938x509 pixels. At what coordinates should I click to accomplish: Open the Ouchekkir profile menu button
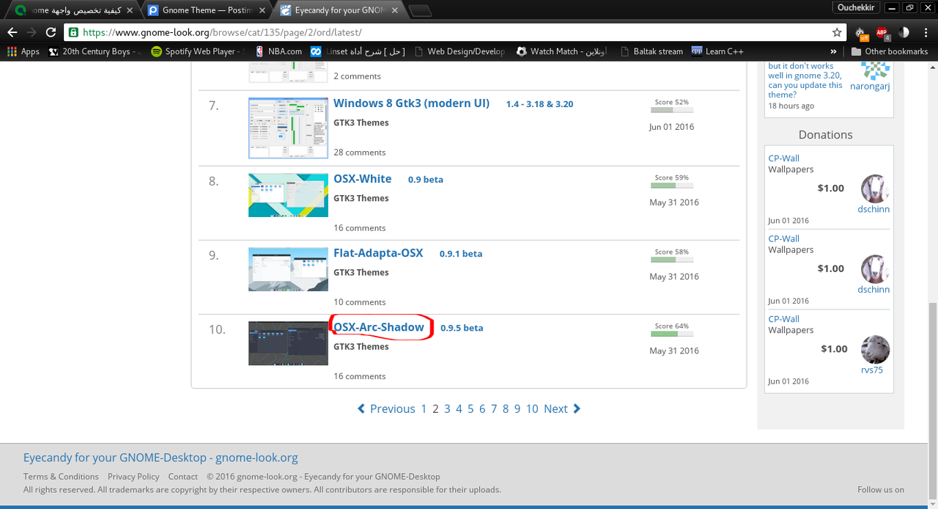point(856,7)
